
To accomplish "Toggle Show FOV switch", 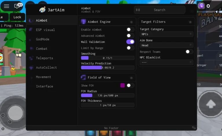I will 130,85.
